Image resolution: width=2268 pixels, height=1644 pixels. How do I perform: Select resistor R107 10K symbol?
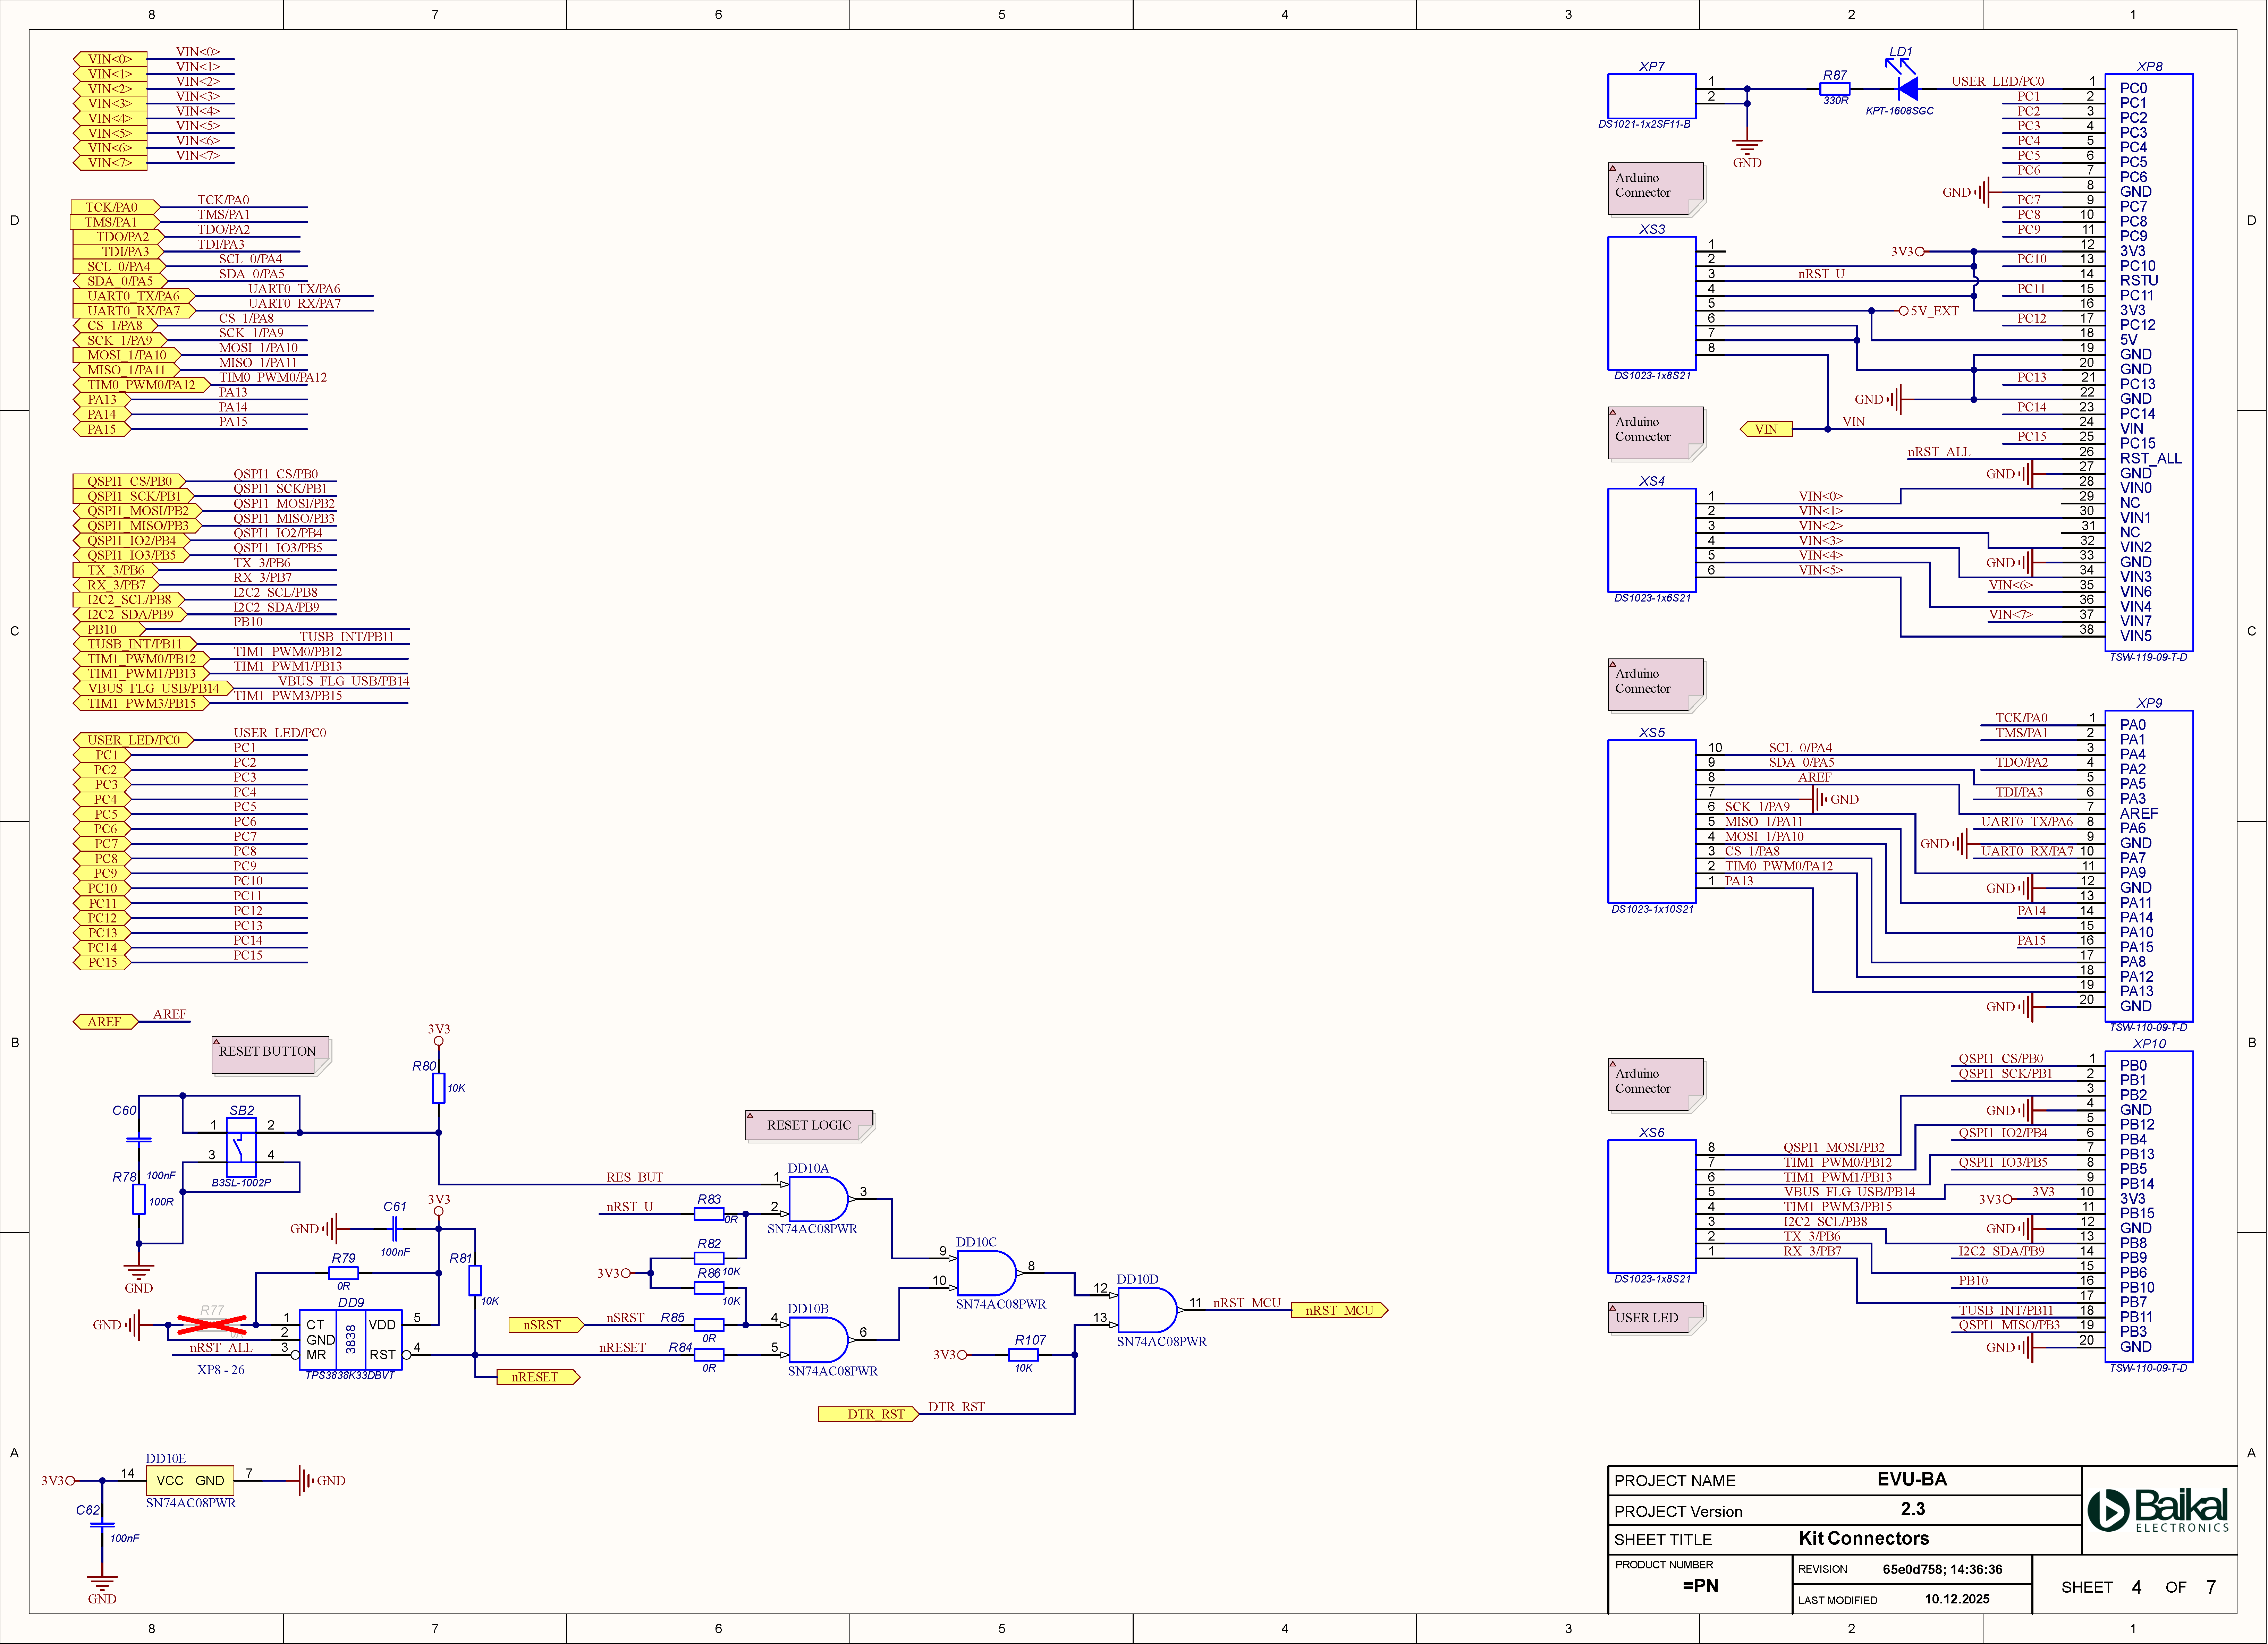click(x=1023, y=1355)
